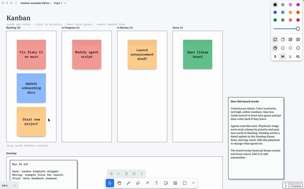304x189 pixels.
Task: Pick the violet color swatch
Action: pyautogui.click(x=298, y=5)
